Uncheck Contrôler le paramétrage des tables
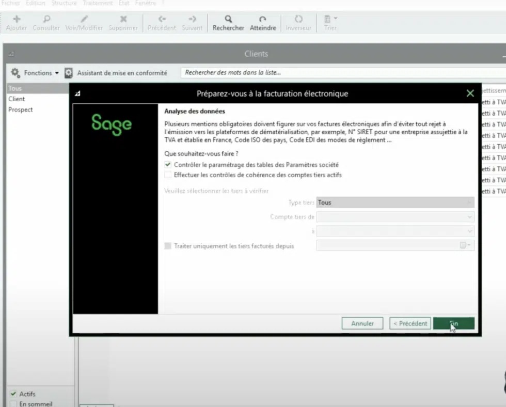The width and height of the screenshot is (506, 407). pos(168,165)
